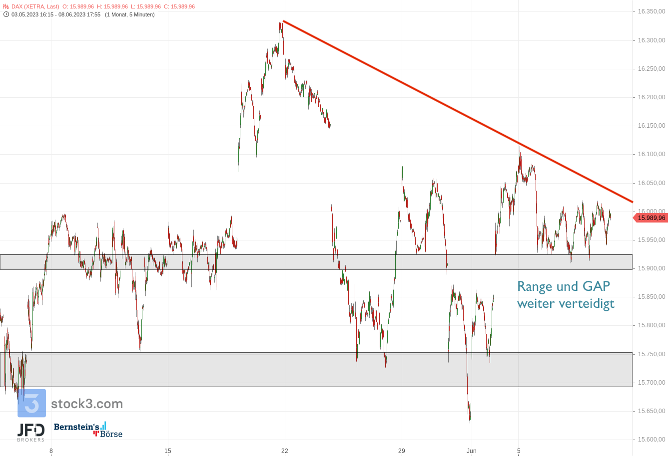This screenshot has height=456, width=668.
Task: Click the 29 date marker on time axis
Action: (x=402, y=451)
